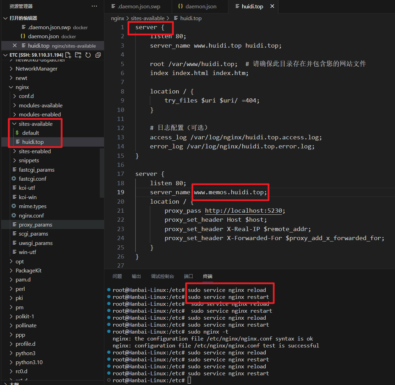Close the huidi.top editor tab
Image resolution: width=395 pixels, height=385 pixels.
coord(272,6)
